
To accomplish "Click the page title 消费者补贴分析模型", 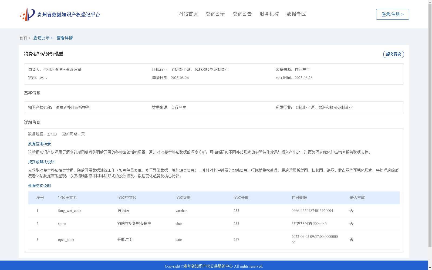I will (x=43, y=54).
